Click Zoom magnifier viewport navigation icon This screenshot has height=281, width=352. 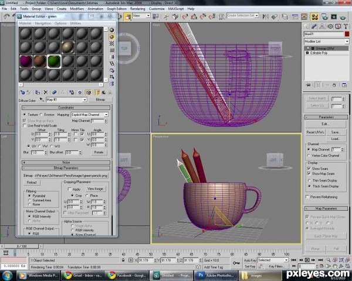coord(329,260)
